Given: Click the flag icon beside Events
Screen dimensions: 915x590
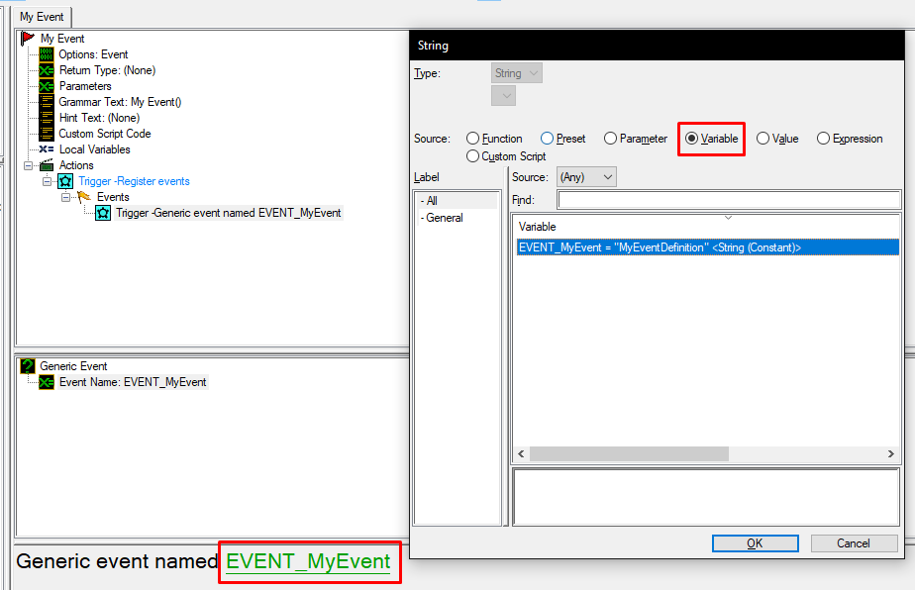Looking at the screenshot, I should coord(84,197).
